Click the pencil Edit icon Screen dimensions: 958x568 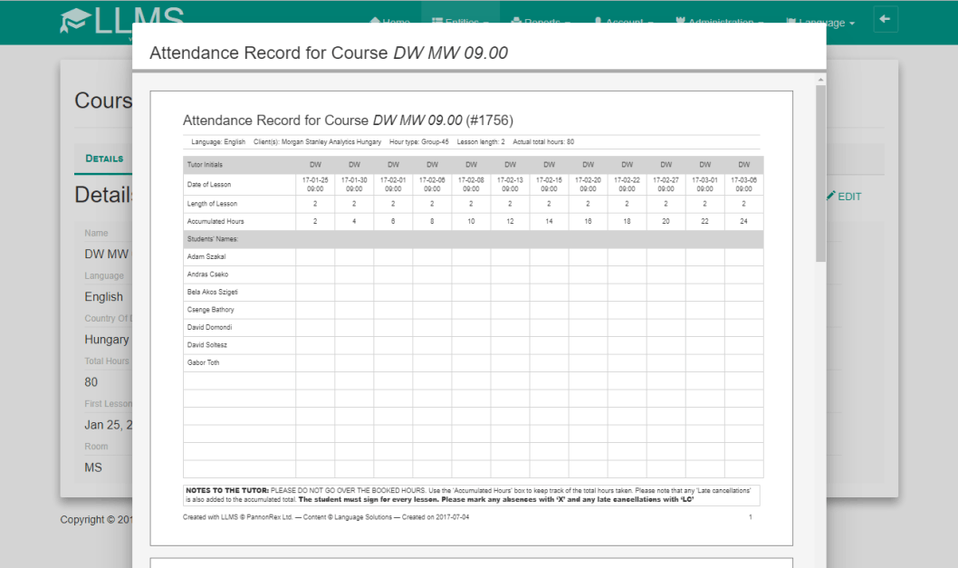tap(831, 196)
